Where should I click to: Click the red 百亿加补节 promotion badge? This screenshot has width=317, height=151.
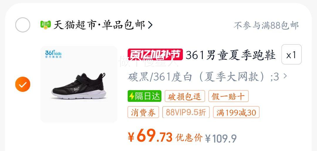[x=155, y=54]
